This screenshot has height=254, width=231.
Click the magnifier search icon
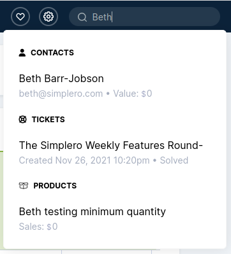pos(82,17)
